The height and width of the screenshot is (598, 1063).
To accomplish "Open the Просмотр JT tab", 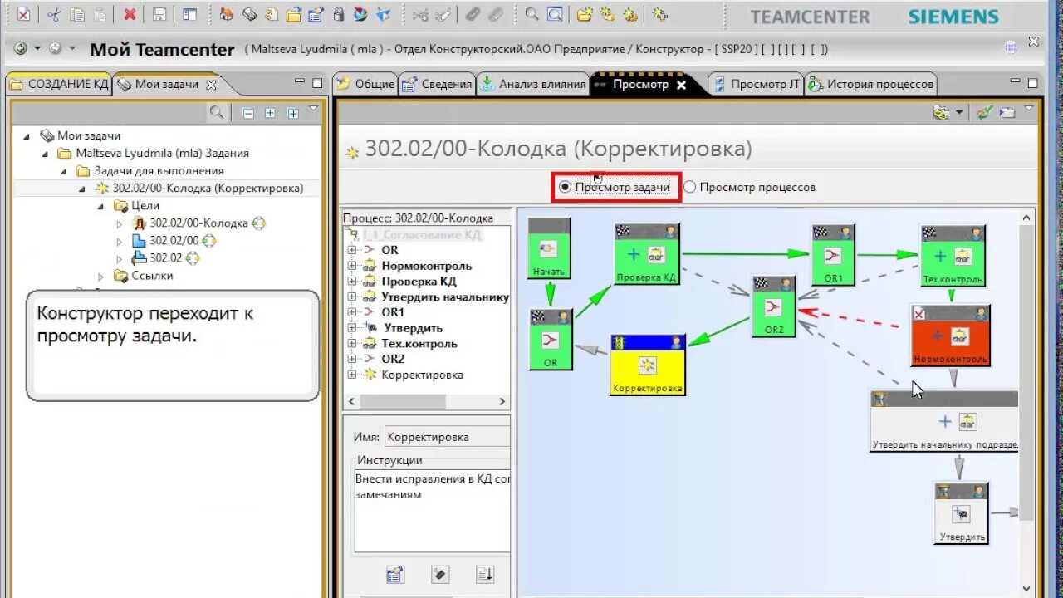I will pos(756,84).
